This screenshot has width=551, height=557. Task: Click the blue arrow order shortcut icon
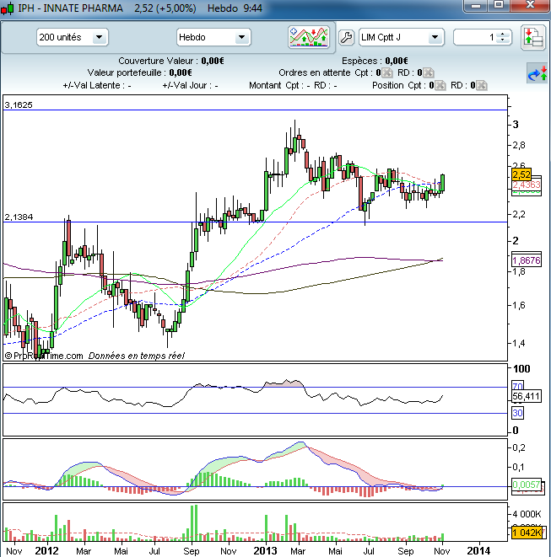pyautogui.click(x=537, y=73)
